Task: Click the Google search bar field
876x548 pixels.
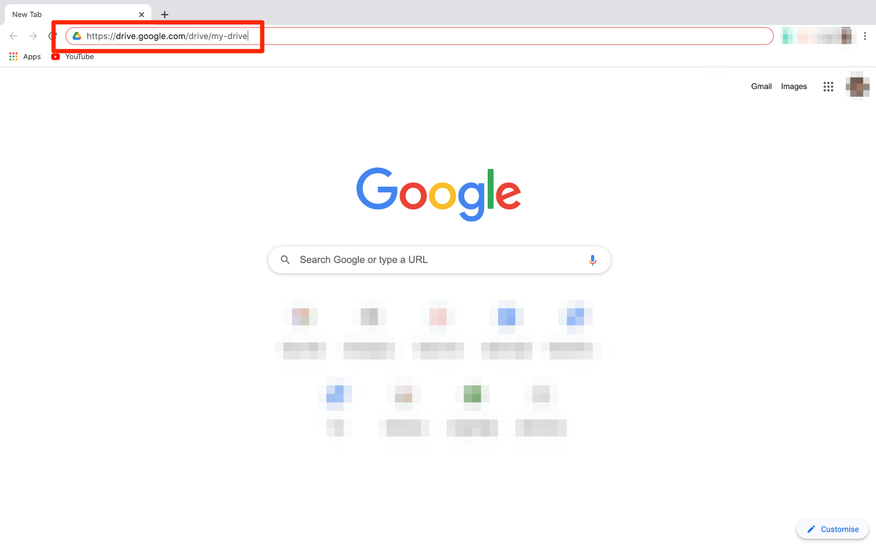Action: pos(437,260)
